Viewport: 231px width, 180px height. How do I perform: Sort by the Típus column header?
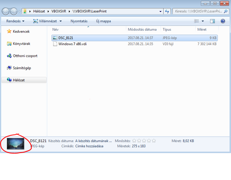click(167, 29)
